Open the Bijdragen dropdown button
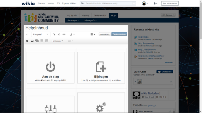Screen dimensions: 202x113 [x=168, y=15]
